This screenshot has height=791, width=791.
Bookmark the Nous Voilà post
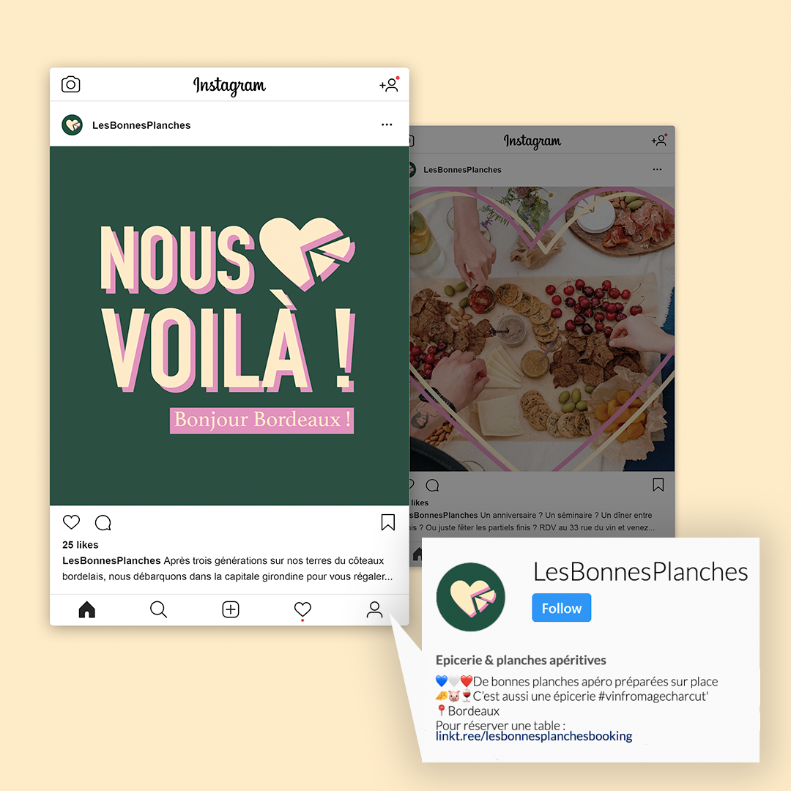pos(388,523)
